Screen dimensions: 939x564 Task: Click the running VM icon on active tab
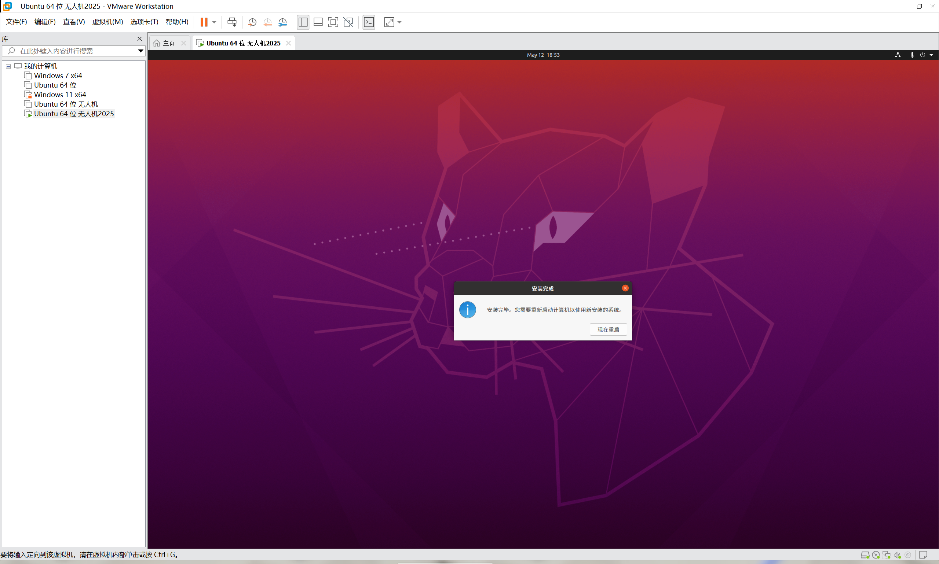point(200,43)
